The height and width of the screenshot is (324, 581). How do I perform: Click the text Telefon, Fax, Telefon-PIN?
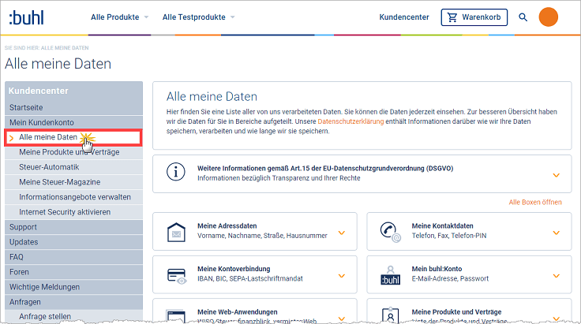coord(449,236)
